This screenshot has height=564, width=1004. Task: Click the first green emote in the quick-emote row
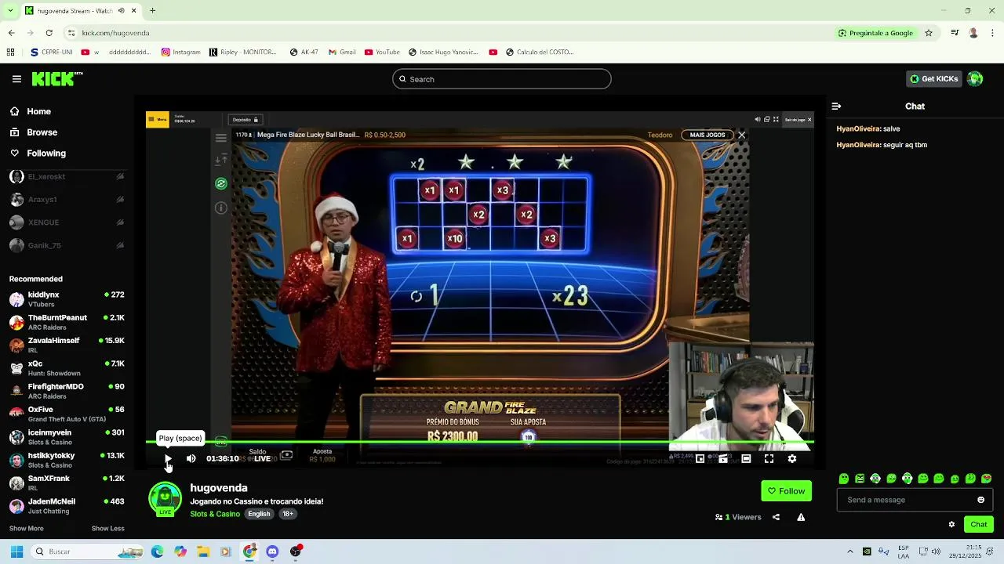(844, 479)
